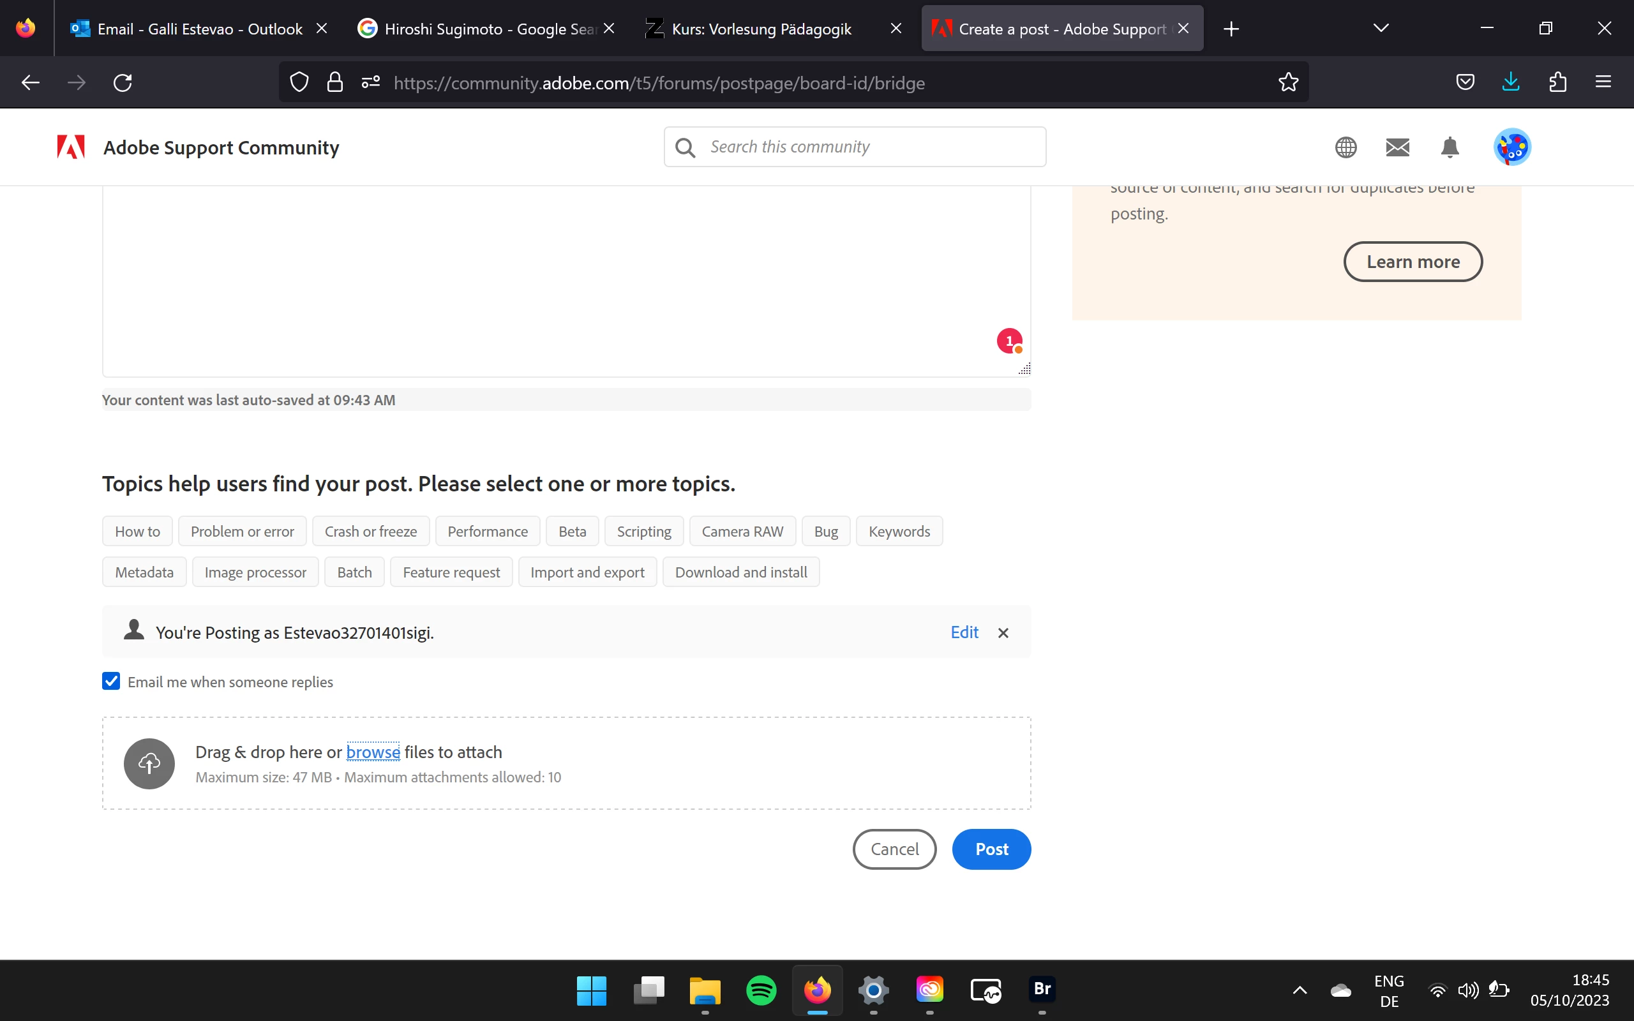Click the upload cloud attachment icon

(x=149, y=764)
